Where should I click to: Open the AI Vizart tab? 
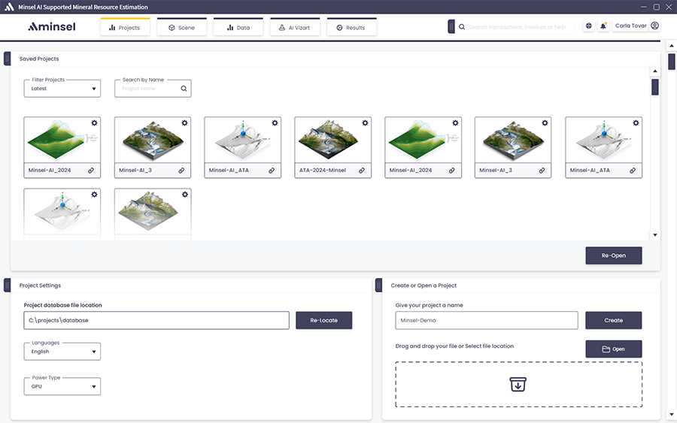tap(295, 28)
